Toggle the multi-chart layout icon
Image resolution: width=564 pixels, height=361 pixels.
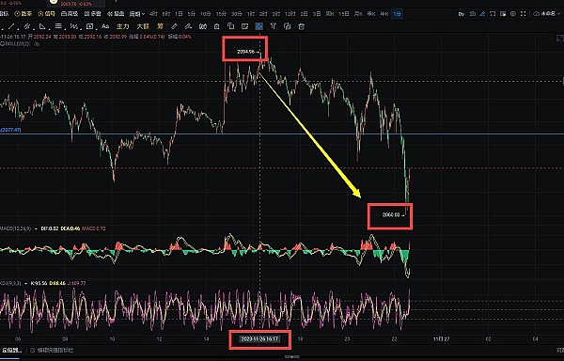coord(503,14)
